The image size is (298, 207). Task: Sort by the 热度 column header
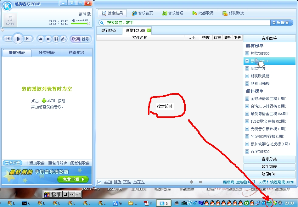[206, 38]
